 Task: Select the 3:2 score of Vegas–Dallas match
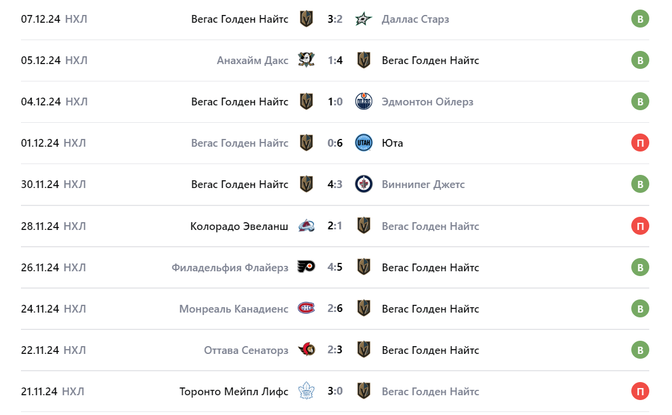tap(335, 19)
